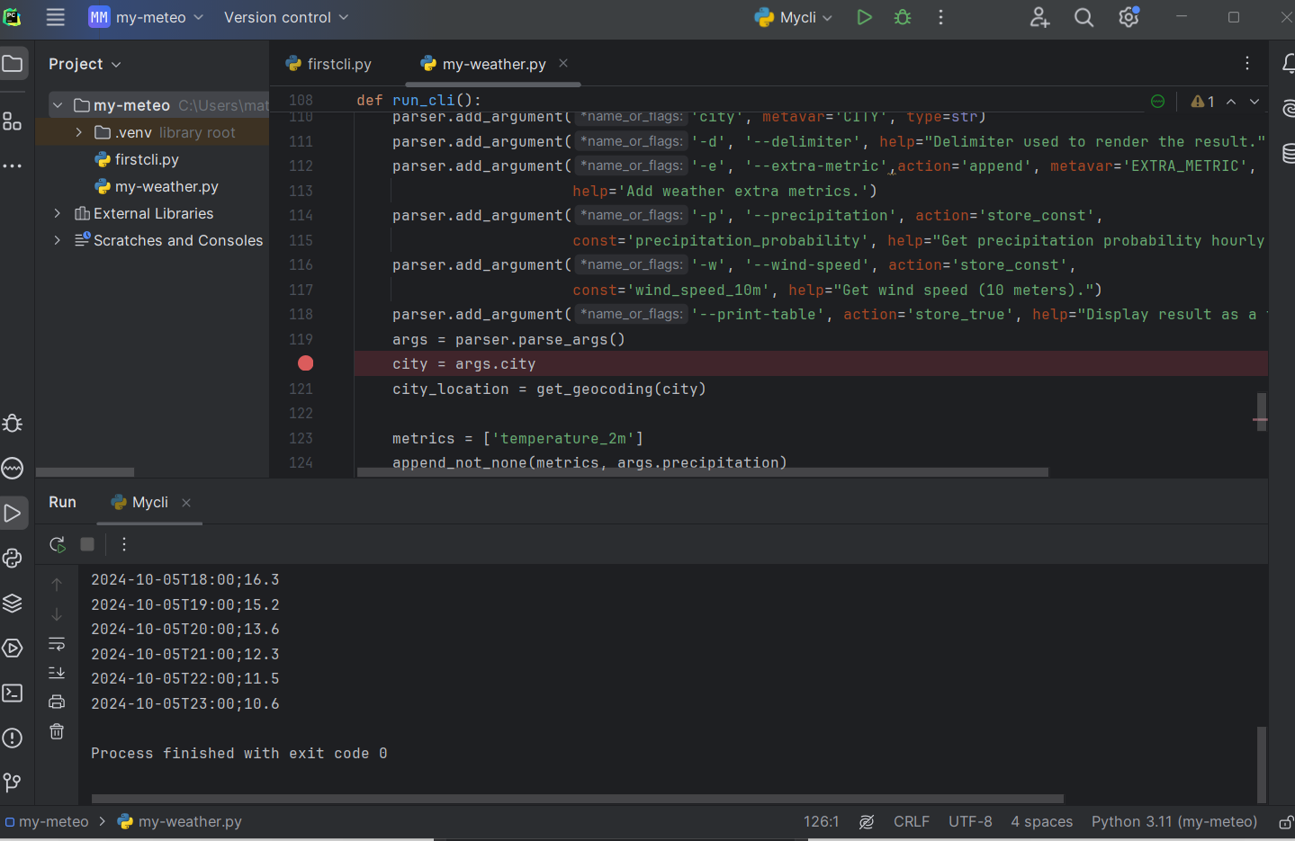This screenshot has width=1295, height=841.
Task: Expand the .venv folder
Action: 79,132
